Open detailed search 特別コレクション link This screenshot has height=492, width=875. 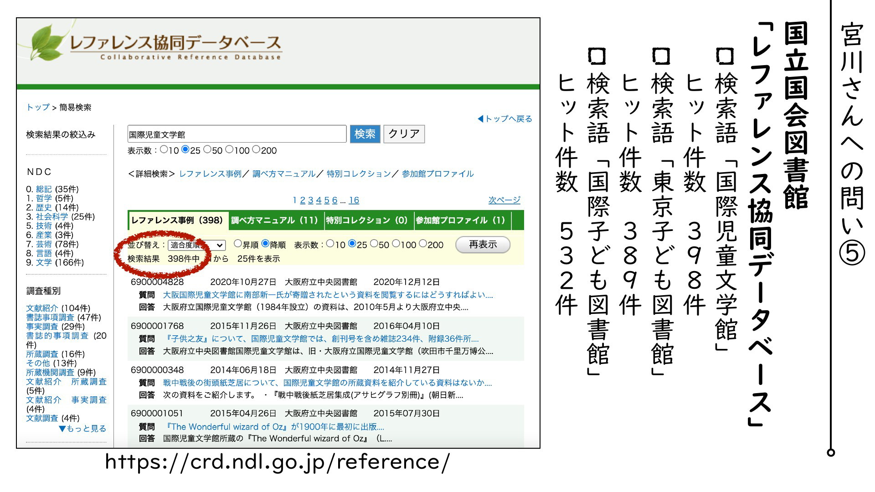359,174
